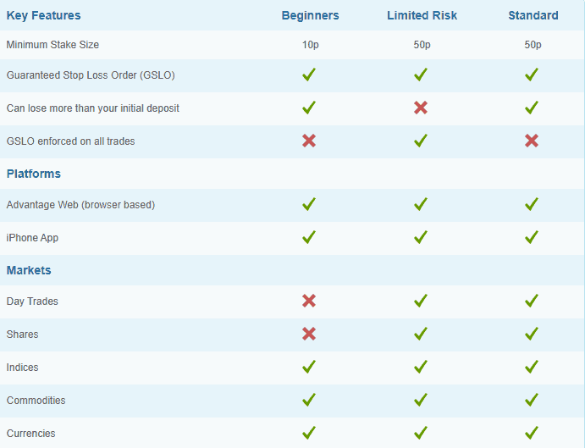Image resolution: width=585 pixels, height=448 pixels.
Task: Click Limited Risk checkmark for Advantage Web
Action: tap(421, 205)
